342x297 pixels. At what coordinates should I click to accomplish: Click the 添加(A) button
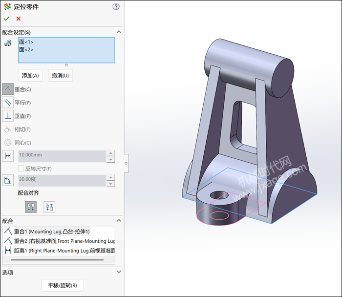pyautogui.click(x=30, y=75)
